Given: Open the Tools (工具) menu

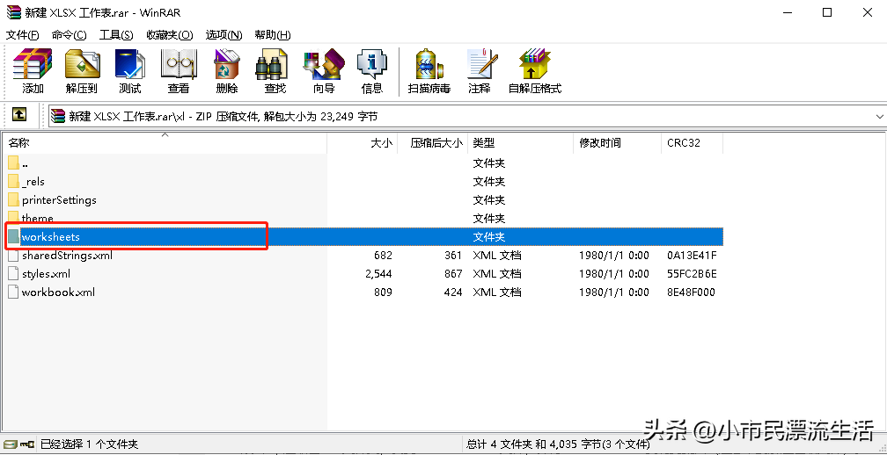Looking at the screenshot, I should (x=116, y=35).
